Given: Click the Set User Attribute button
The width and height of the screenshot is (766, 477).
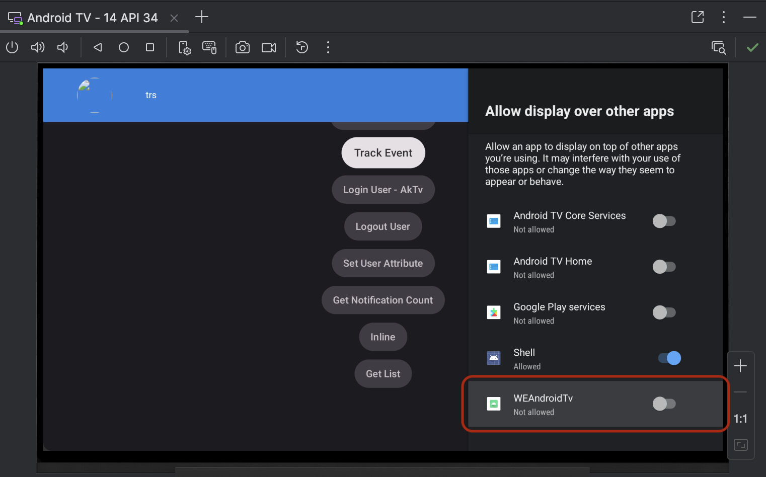Looking at the screenshot, I should pyautogui.click(x=383, y=263).
